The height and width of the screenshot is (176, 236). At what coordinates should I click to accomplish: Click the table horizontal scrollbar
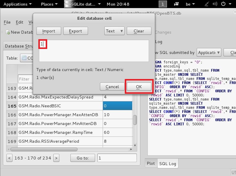pyautogui.click(x=44, y=149)
